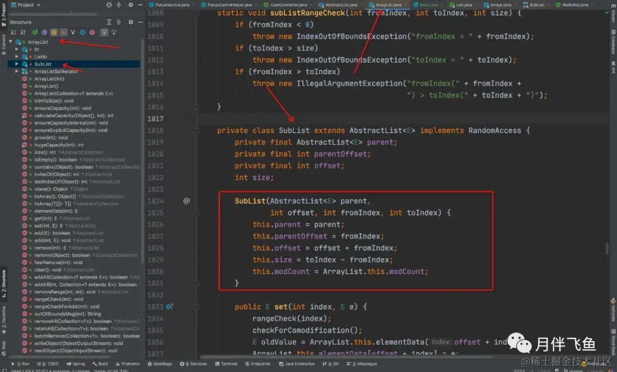The image size is (617, 372).
Task: Toggle show properties in Structure
Action: point(44,32)
